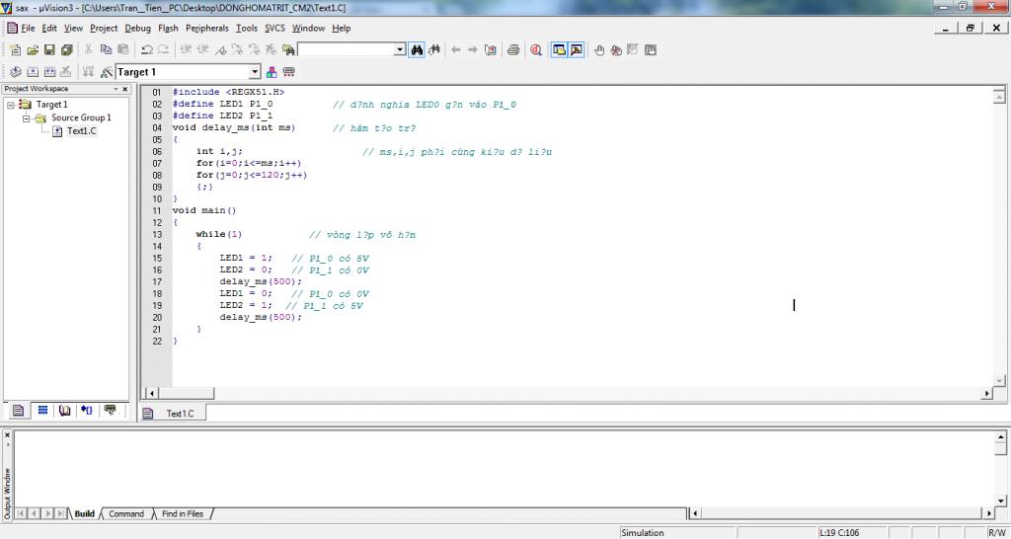This screenshot has width=1011, height=539.
Task: Switch to the Functions workspace tab
Action: pyautogui.click(x=87, y=410)
